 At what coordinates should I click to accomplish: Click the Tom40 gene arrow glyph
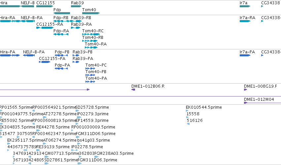[91, 13]
